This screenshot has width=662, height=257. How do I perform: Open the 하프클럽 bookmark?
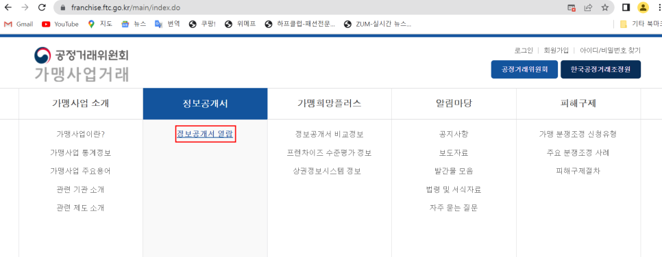coord(299,24)
